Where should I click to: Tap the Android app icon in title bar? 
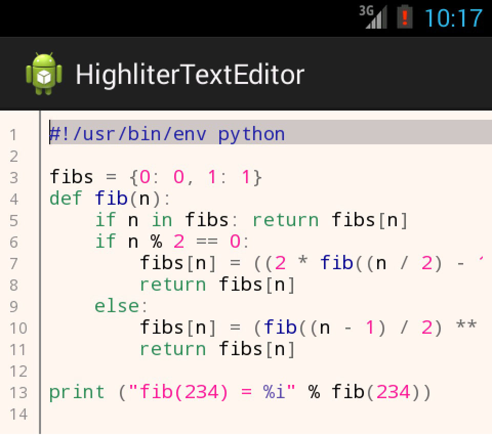pos(44,74)
